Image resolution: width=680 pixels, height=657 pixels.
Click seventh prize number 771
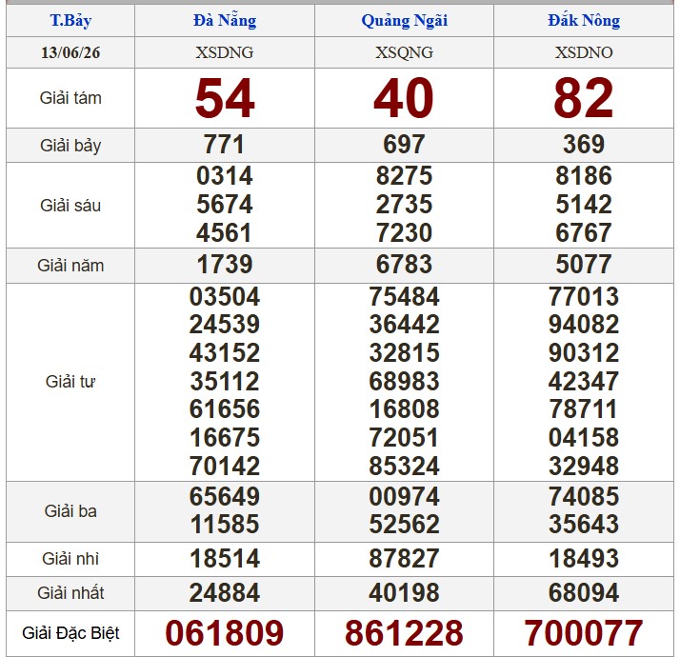(224, 145)
